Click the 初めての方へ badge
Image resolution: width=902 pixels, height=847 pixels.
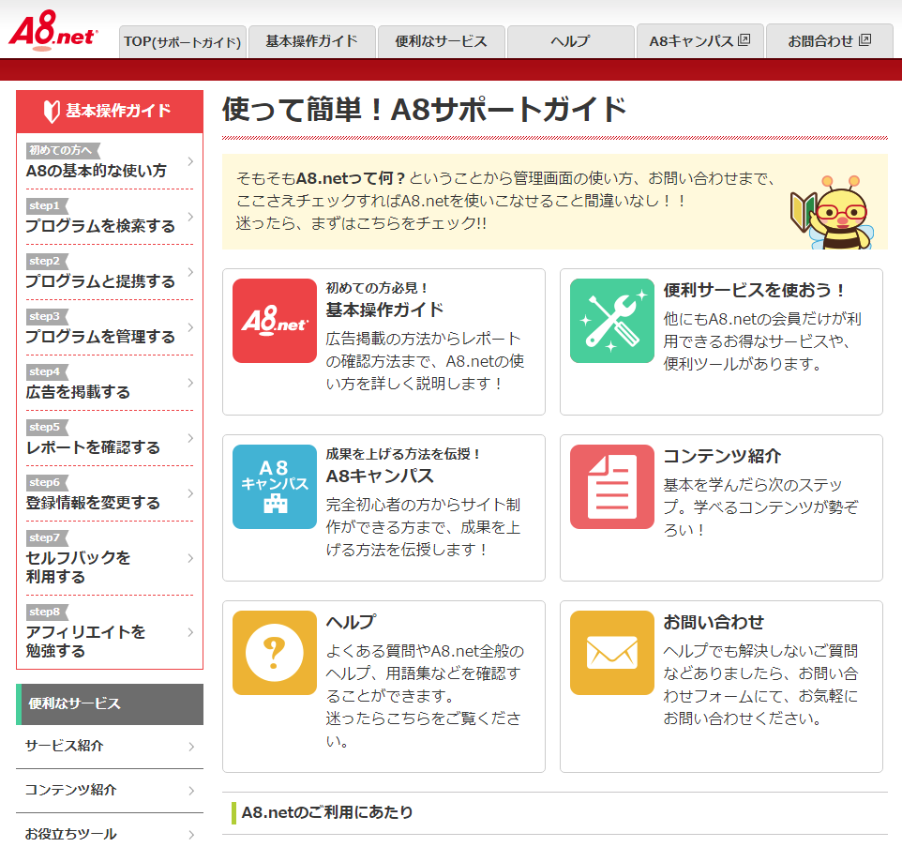63,150
